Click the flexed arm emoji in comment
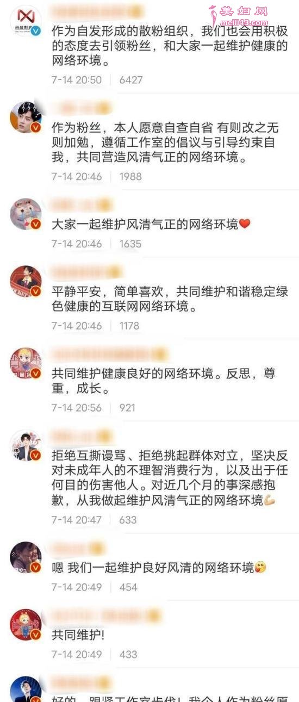The image size is (299, 702). pos(270,500)
